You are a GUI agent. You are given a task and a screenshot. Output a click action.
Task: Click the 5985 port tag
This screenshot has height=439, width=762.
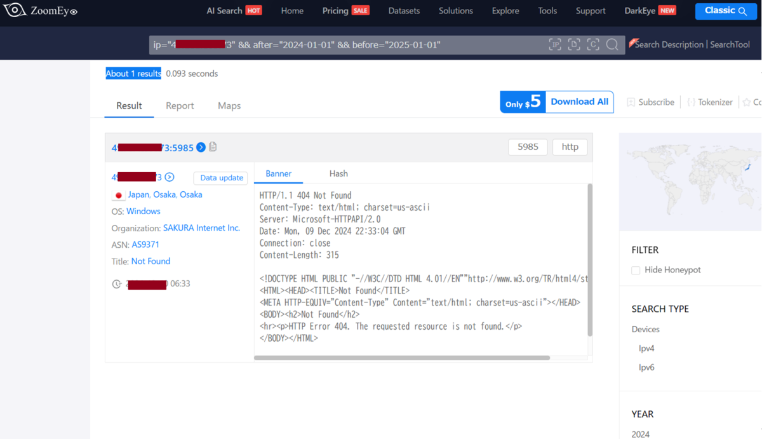click(528, 147)
